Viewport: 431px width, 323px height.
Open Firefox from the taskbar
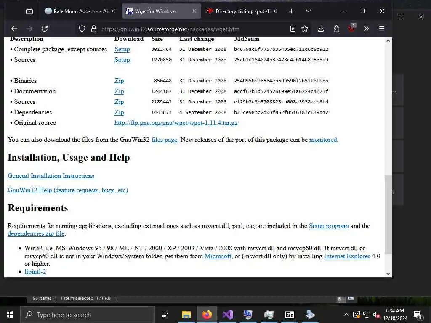point(207,315)
